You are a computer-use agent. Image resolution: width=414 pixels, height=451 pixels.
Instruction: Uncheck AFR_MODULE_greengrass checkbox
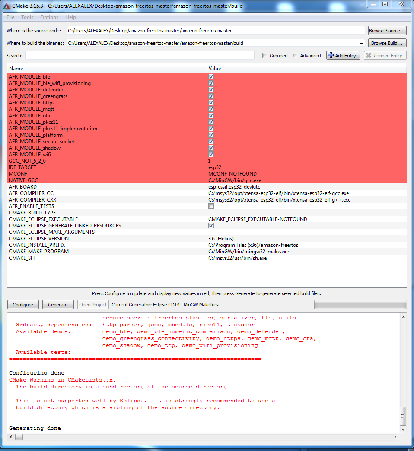pos(211,96)
